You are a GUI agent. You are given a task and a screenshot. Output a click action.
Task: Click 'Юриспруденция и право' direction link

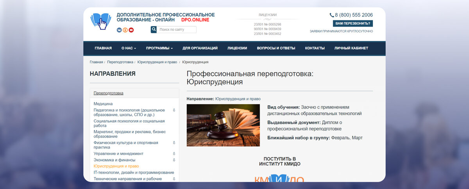tap(238, 99)
